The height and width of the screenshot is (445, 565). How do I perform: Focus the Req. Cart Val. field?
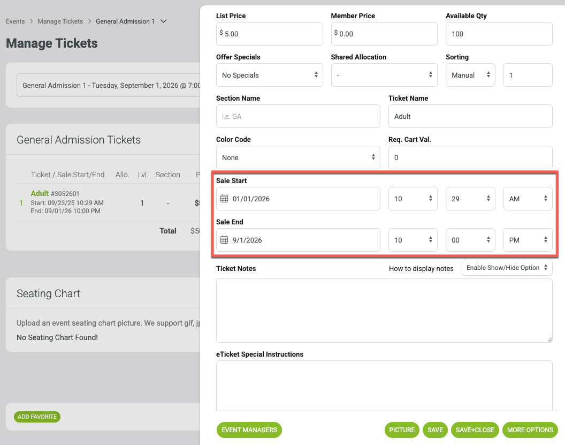470,157
